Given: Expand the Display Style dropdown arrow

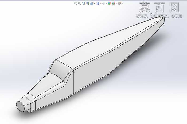Looking at the screenshot, I should click(x=100, y=3).
